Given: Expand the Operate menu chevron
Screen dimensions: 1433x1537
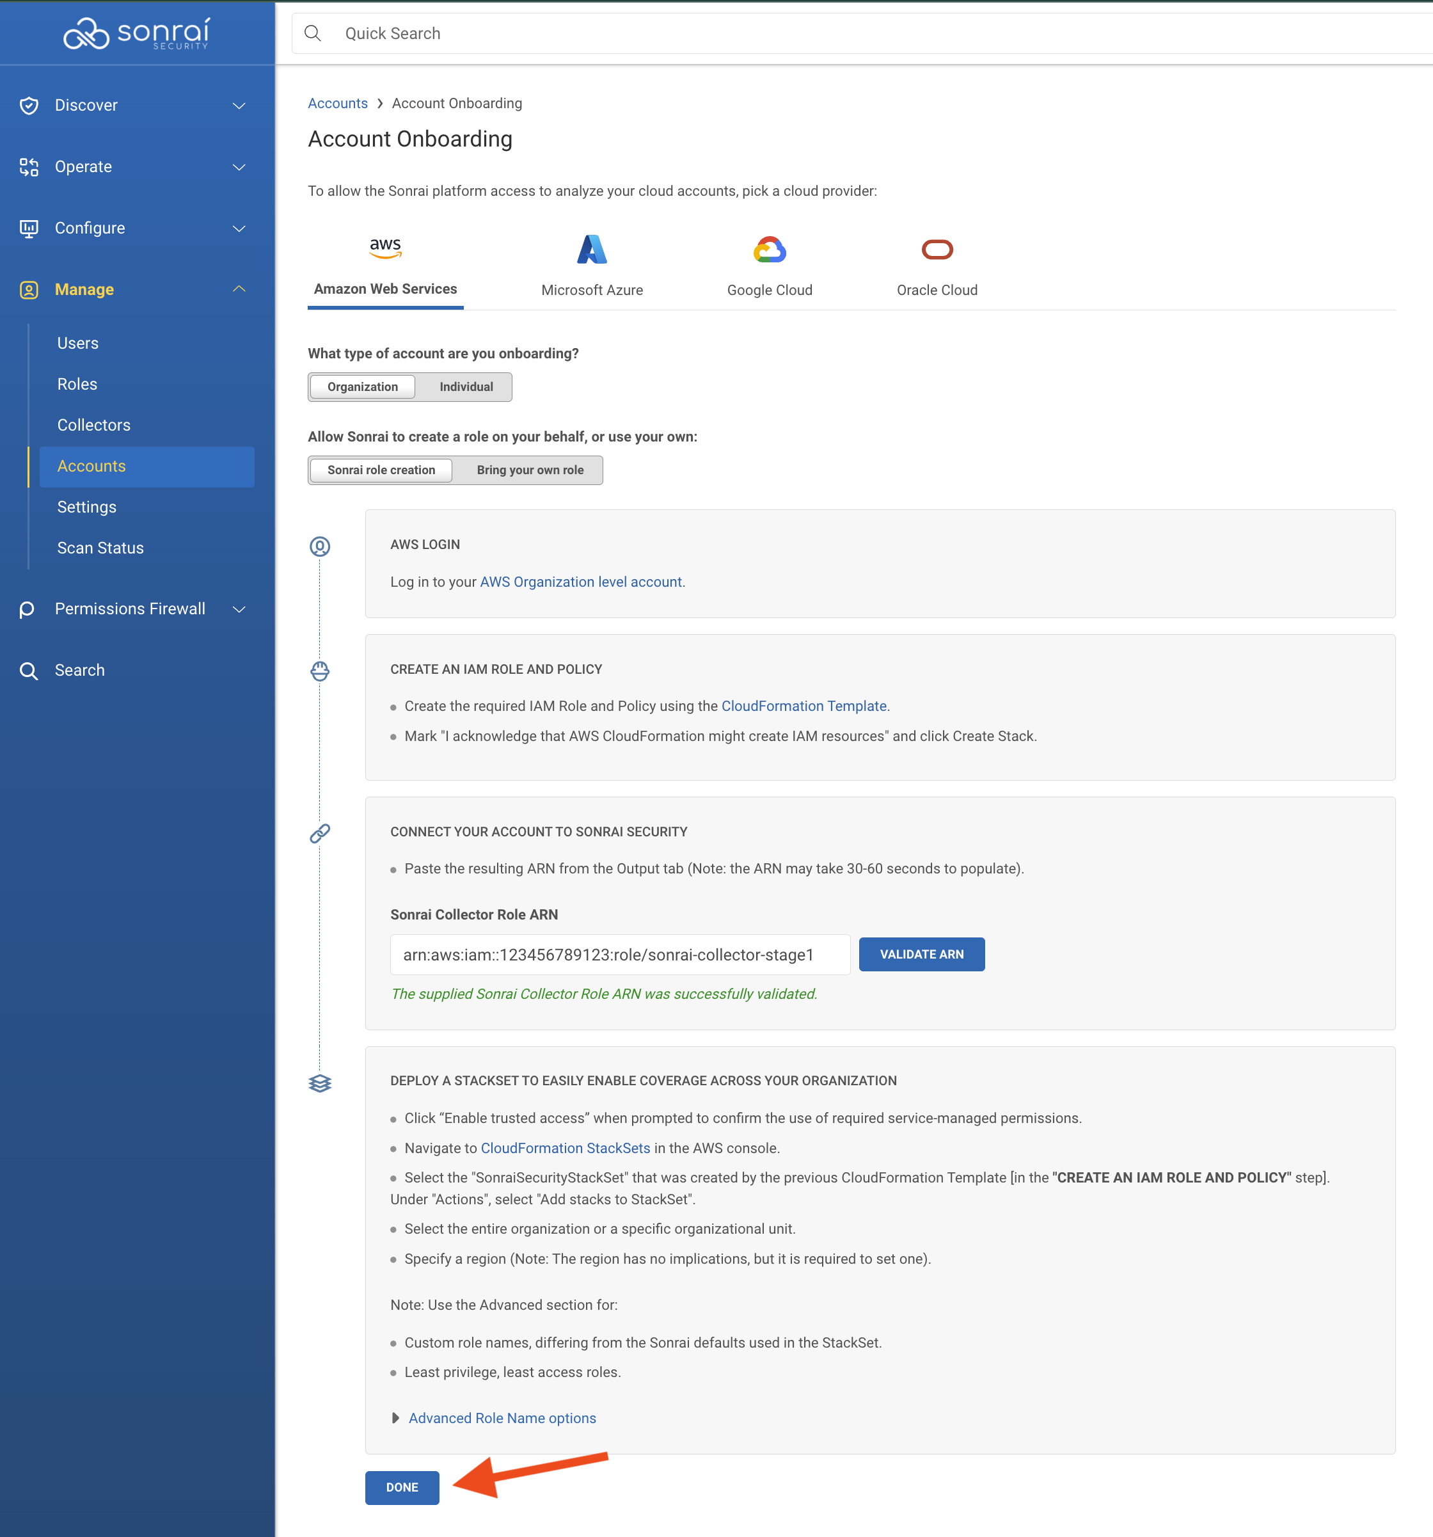Looking at the screenshot, I should (240, 167).
